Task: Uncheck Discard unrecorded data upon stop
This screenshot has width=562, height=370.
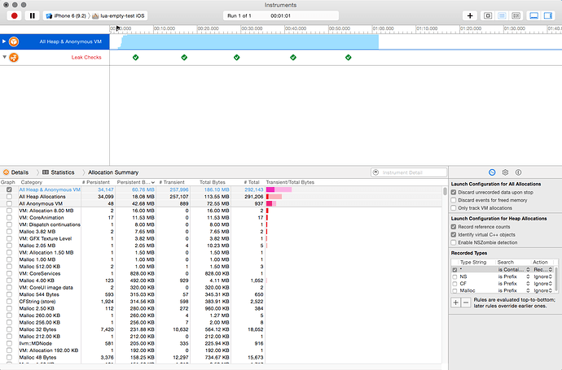Action: (x=454, y=192)
